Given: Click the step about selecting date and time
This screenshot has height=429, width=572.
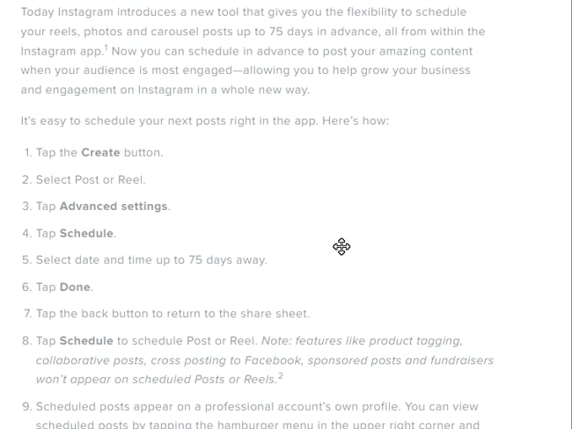Looking at the screenshot, I should pos(150,259).
